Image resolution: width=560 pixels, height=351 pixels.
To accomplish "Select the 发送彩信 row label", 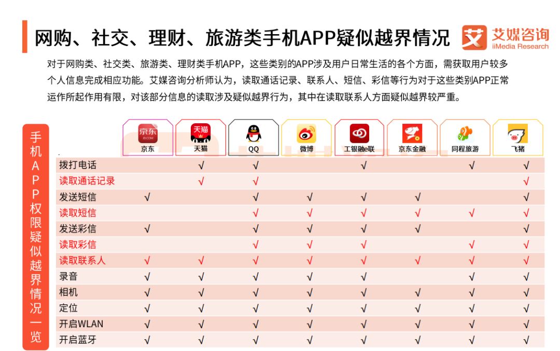I will point(78,229).
